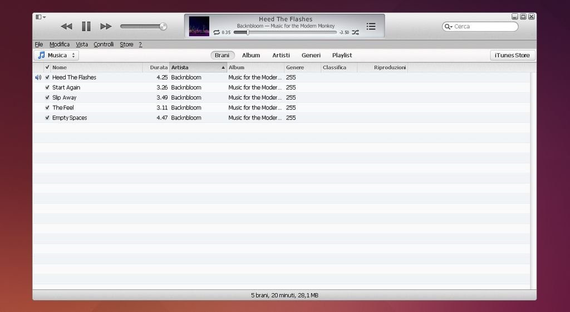
Task: Click duration 3.11 cell
Action: 162,108
